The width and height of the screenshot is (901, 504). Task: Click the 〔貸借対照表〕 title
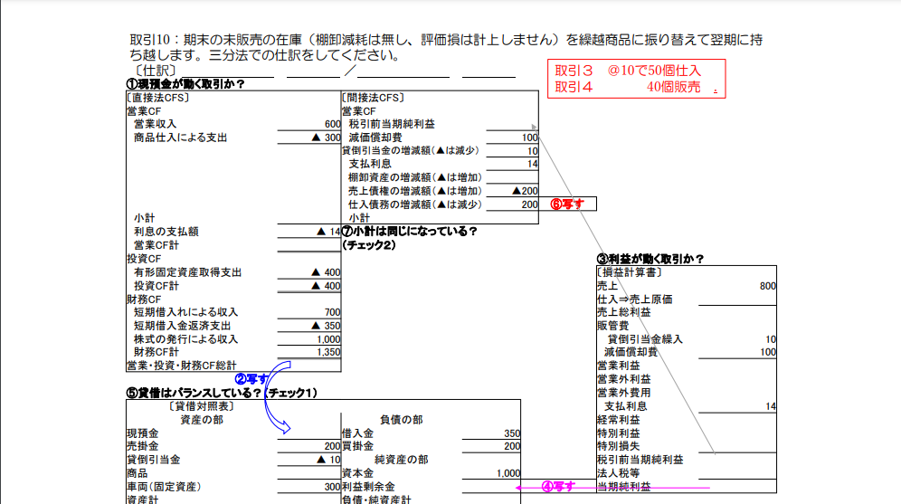point(201,406)
